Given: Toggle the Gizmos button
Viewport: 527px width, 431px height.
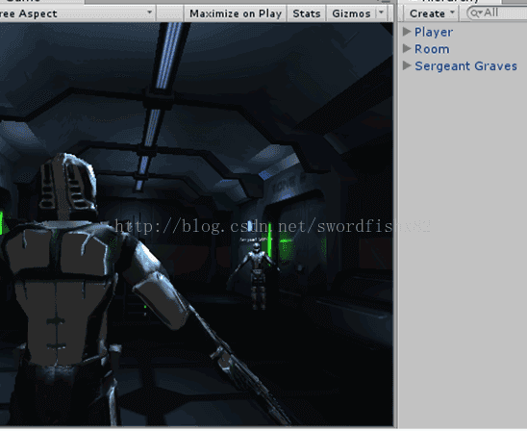Looking at the screenshot, I should tap(351, 13).
